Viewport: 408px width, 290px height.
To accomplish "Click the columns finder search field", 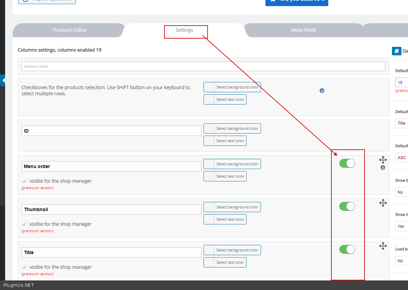I will point(203,66).
